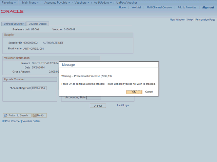Switch to UnPost Voucher tab
The height and width of the screenshot is (162, 217).
click(x=14, y=24)
